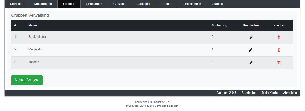The image size is (305, 111).
Task: Click the Radioleitung row name
Action: pyautogui.click(x=37, y=37)
